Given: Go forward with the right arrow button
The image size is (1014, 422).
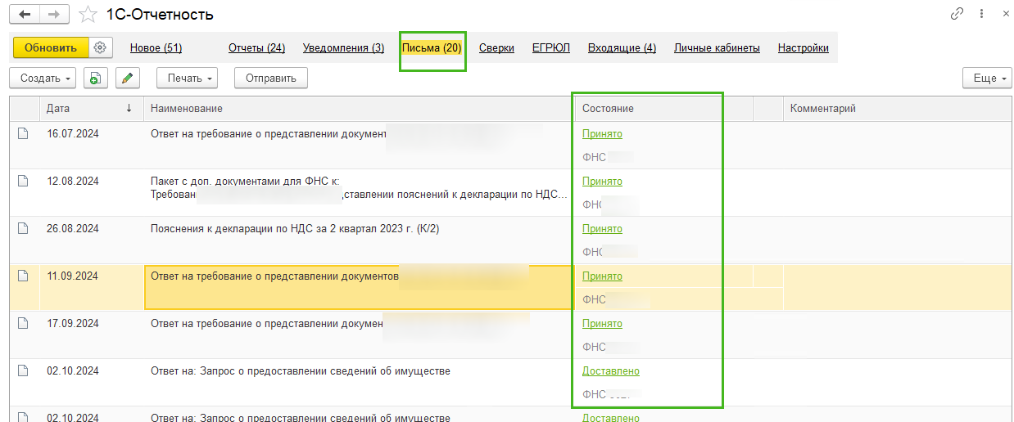Looking at the screenshot, I should [x=55, y=15].
